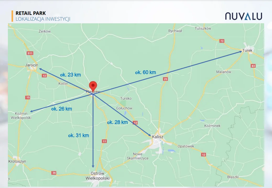The image size is (272, 188).
Task: Click the NUVALU logo
Action: pos(243,16)
